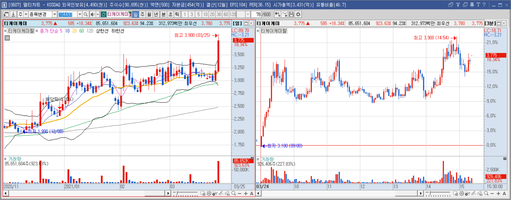Screen dimensions: 511x200
Task: Open the chart settings gear in toolbar
Action: coord(299,14)
